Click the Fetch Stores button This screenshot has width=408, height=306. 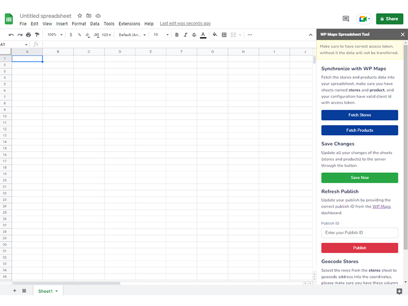coord(360,115)
